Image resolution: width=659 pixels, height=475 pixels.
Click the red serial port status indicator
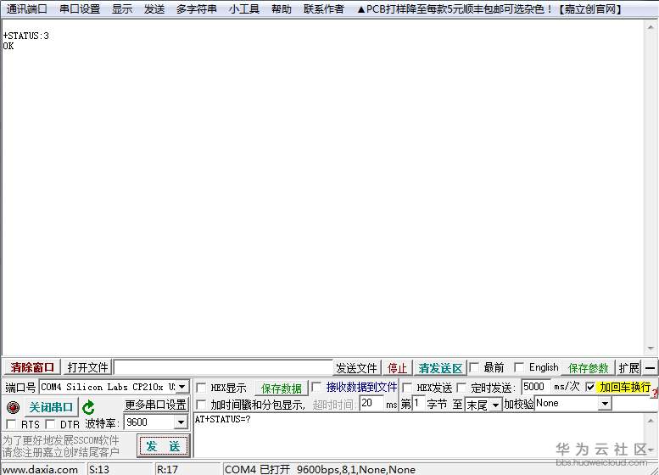[x=13, y=407]
